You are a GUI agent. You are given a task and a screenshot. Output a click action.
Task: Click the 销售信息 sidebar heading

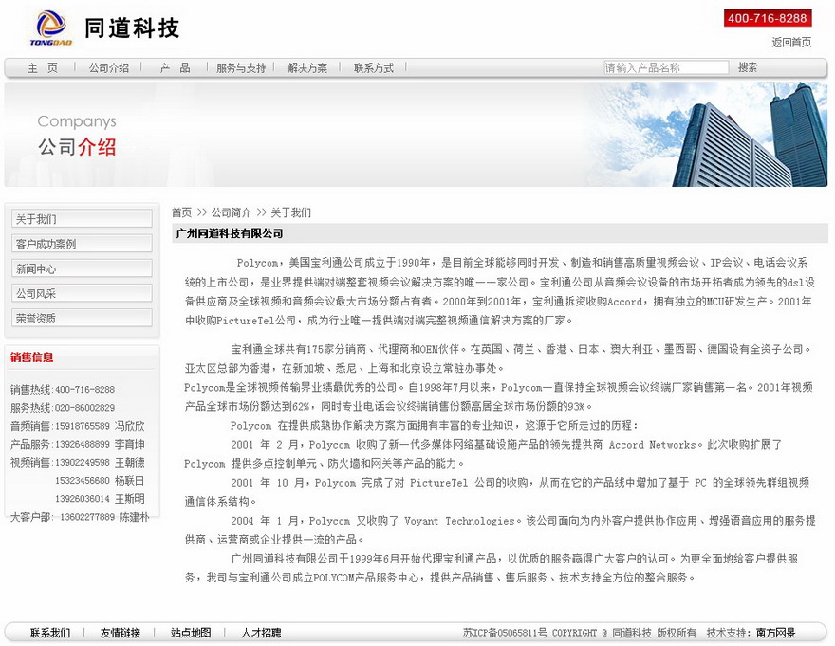pyautogui.click(x=32, y=358)
